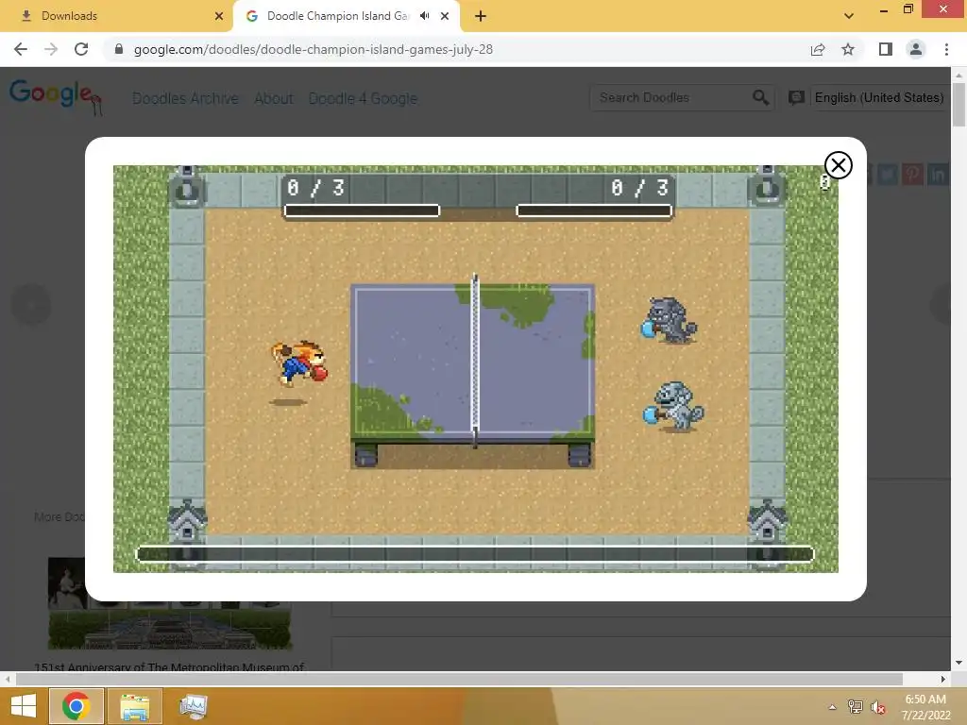Click the previous doodle arrow on left
This screenshot has width=967, height=725.
point(31,305)
